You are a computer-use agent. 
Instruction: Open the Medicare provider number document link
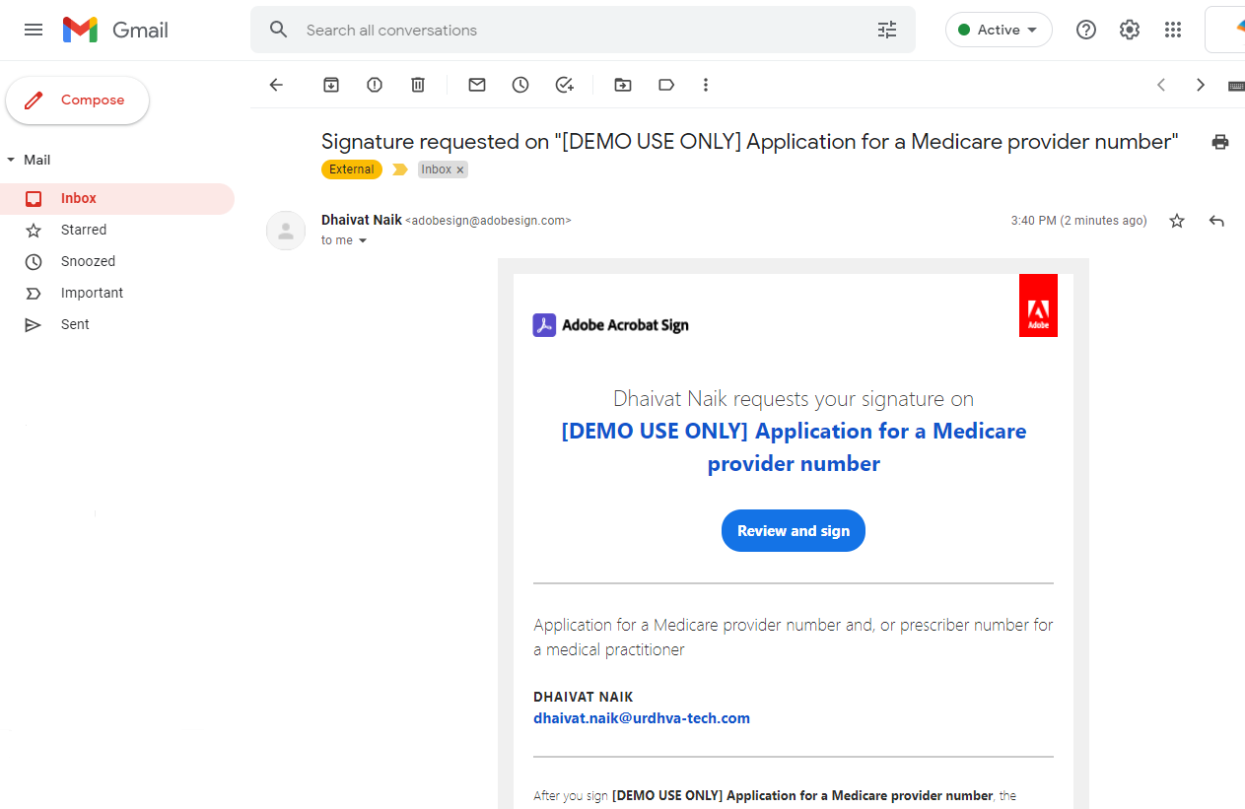(794, 447)
